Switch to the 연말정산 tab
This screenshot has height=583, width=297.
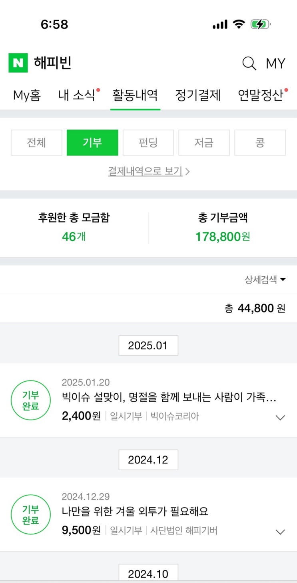tap(261, 95)
